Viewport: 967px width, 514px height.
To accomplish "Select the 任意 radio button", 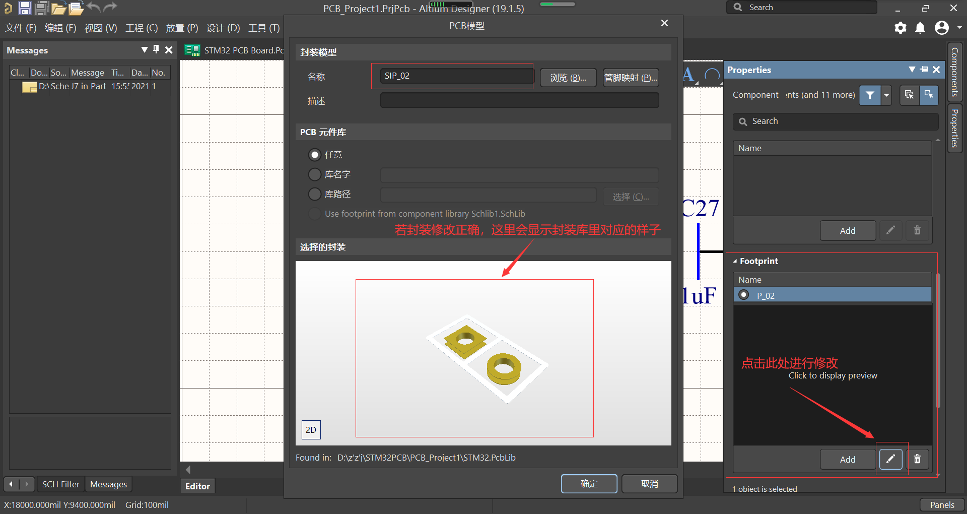I will (x=315, y=155).
